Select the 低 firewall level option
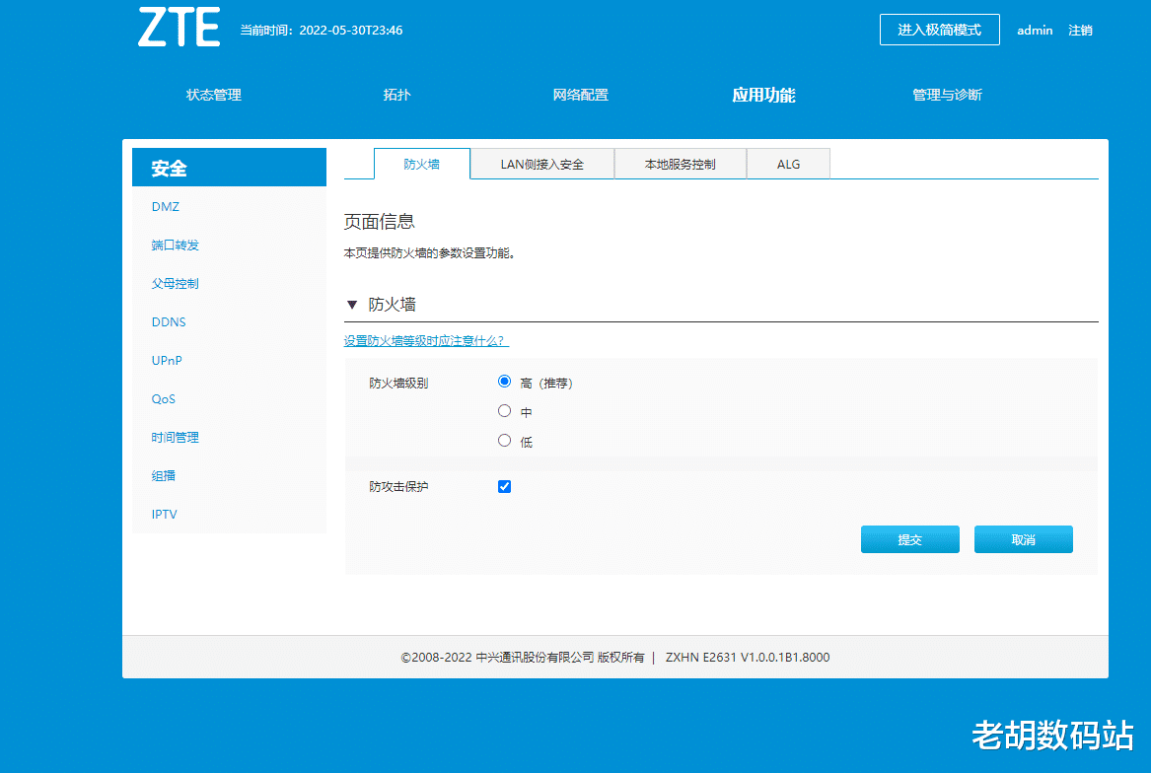 (504, 440)
